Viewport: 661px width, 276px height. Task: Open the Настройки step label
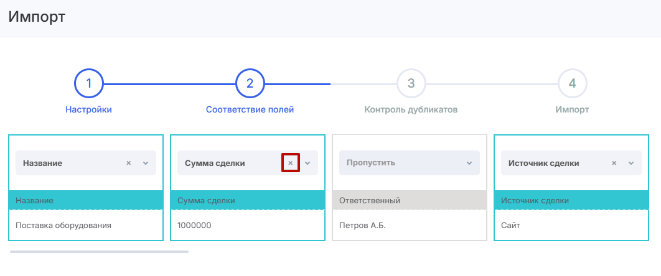(88, 110)
